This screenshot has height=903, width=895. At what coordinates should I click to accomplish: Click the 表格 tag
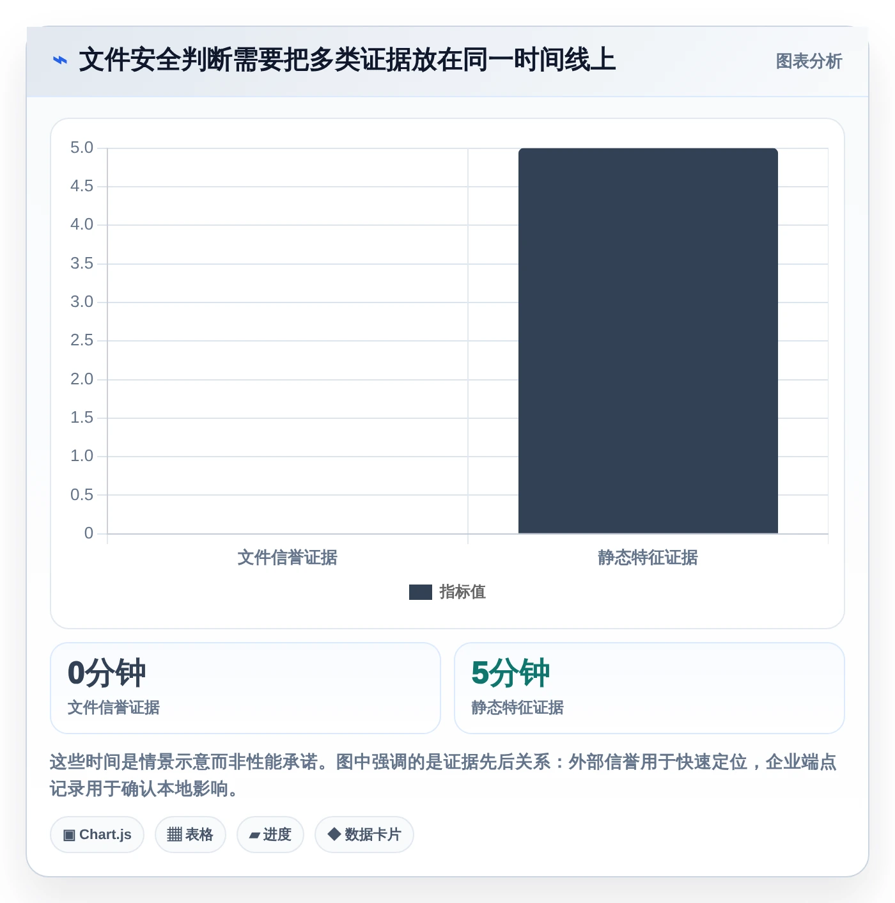191,835
